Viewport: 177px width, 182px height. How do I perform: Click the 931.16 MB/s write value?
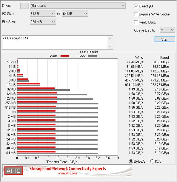(134, 85)
